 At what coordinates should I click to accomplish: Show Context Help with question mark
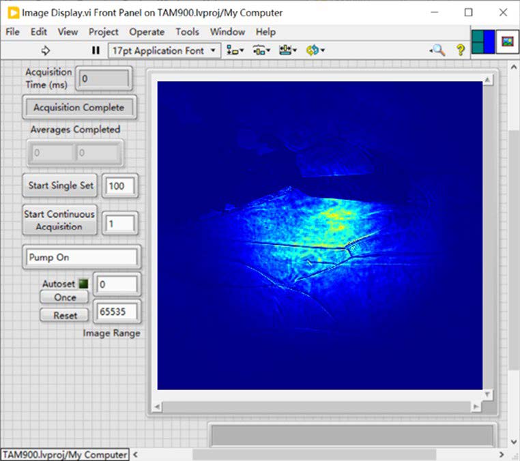[461, 50]
